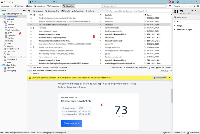Viewport: 200px width, 134px height.
Task: Toggle the Gekennzeichnet quick filter
Action: [x=52, y=11]
